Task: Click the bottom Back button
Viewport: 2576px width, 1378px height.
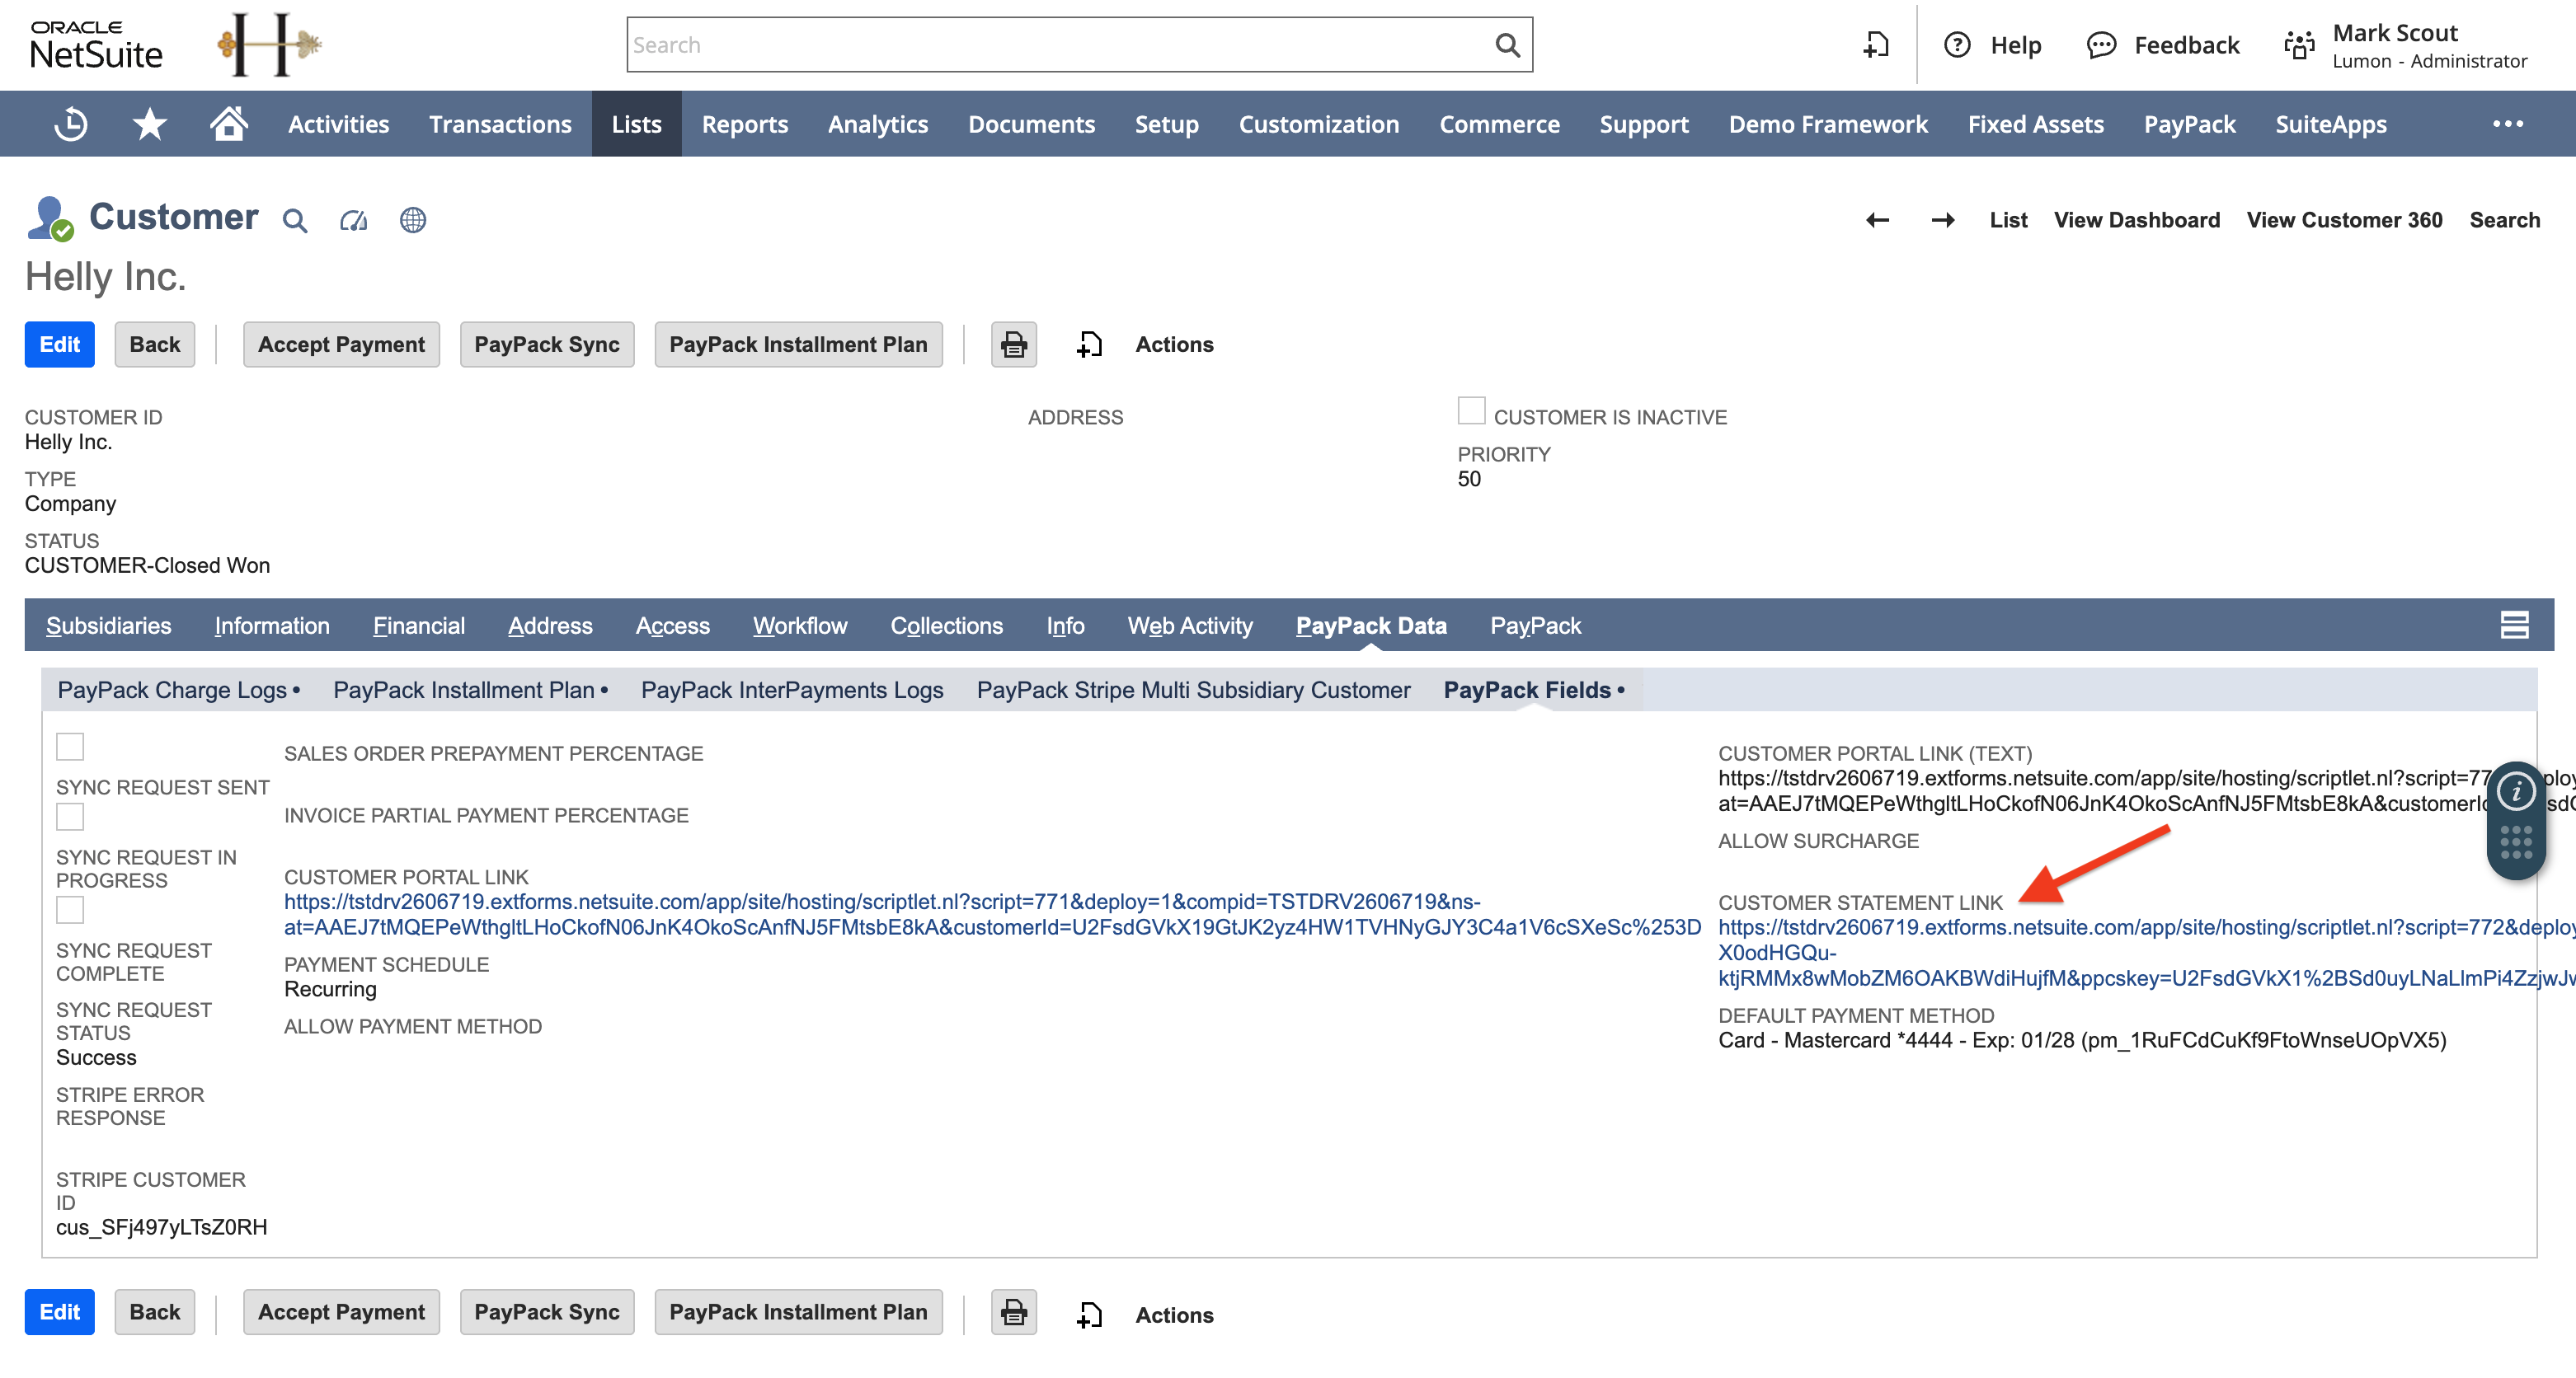Action: coord(155,1312)
